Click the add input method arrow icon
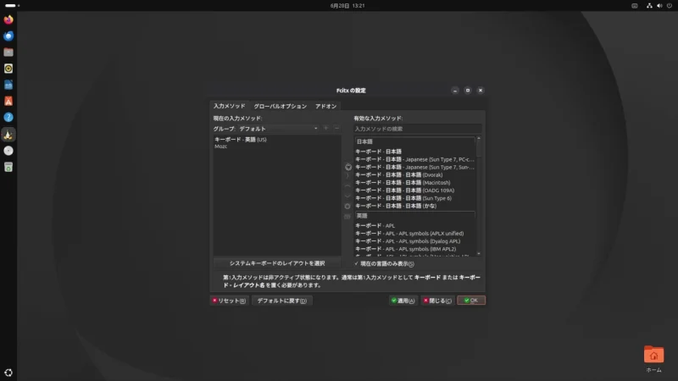This screenshot has width=678, height=381. tap(348, 167)
